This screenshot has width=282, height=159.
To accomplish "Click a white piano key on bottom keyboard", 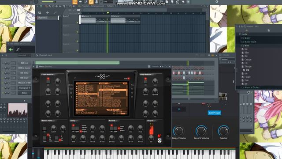I will tap(140, 157).
